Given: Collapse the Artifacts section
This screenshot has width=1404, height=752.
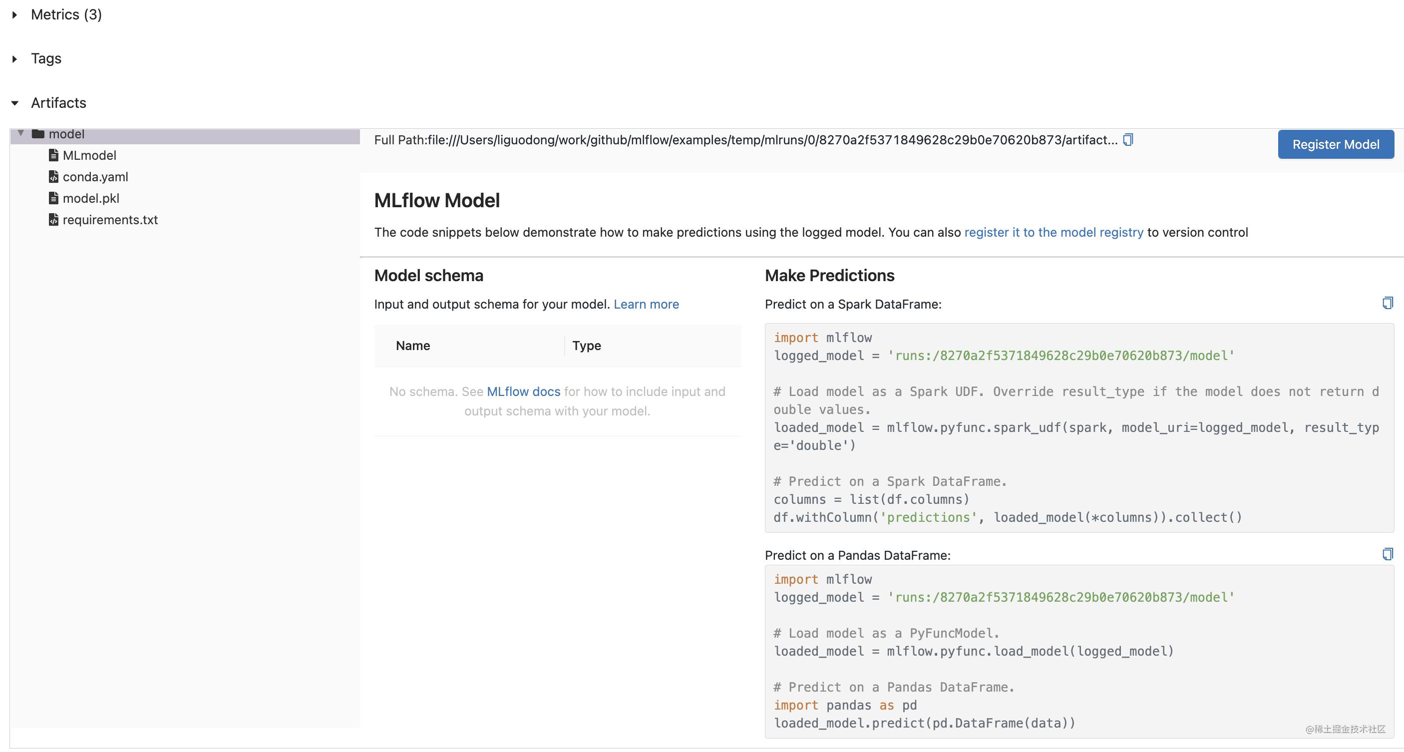Looking at the screenshot, I should pyautogui.click(x=14, y=103).
